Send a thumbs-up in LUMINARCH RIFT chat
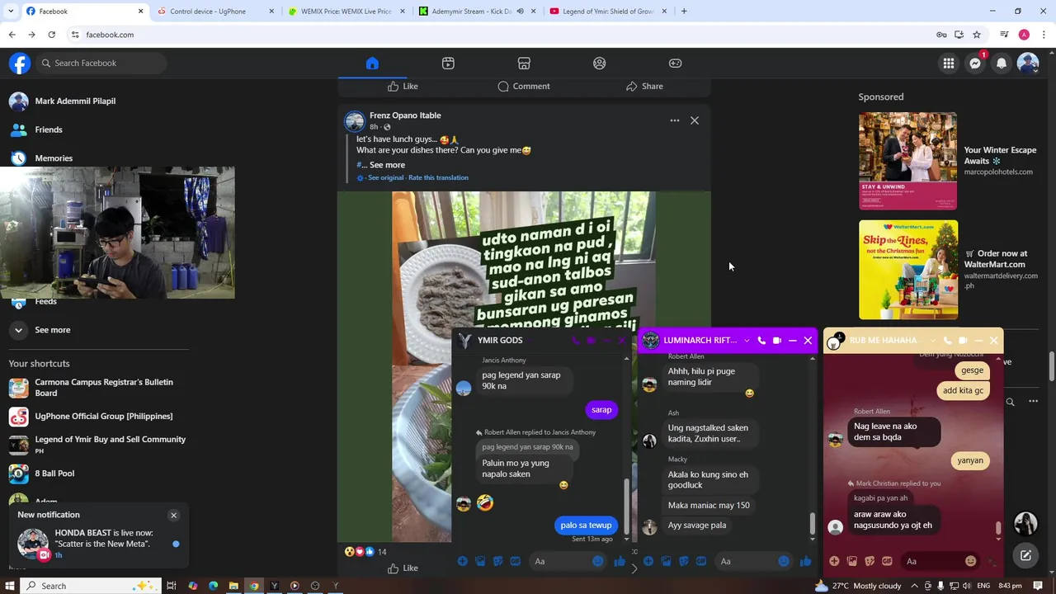This screenshot has width=1056, height=594. (x=805, y=562)
